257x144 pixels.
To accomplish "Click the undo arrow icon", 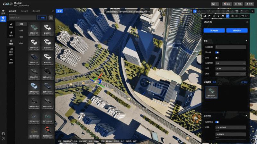I will (242, 11).
